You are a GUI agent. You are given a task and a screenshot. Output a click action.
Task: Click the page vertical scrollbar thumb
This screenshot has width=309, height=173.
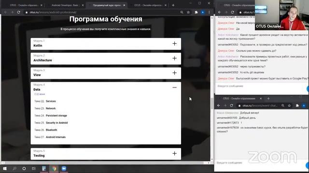(212, 103)
